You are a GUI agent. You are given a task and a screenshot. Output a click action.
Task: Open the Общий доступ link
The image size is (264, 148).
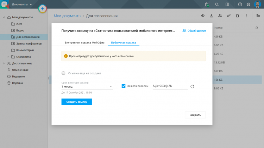(194, 31)
